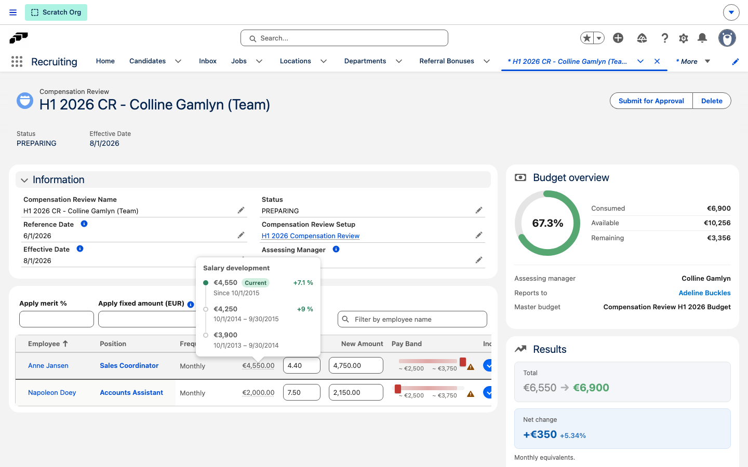Image resolution: width=748 pixels, height=467 pixels.
Task: Click the warning triangle in Anne Jansen row
Action: click(x=471, y=367)
